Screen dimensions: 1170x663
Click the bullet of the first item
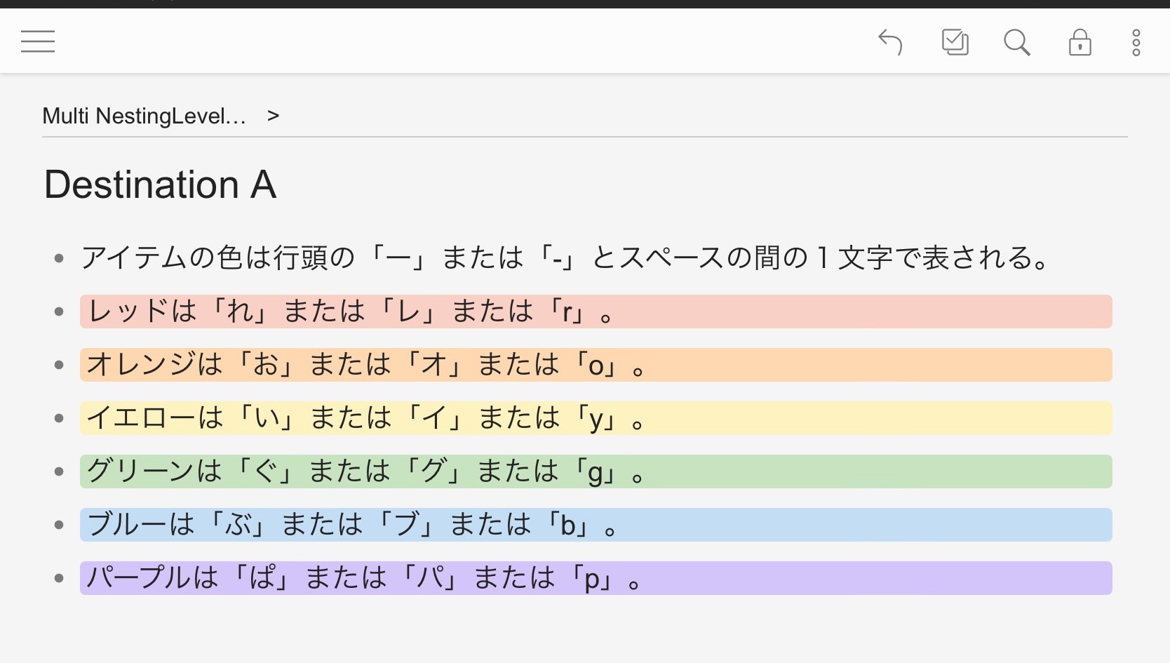[59, 258]
